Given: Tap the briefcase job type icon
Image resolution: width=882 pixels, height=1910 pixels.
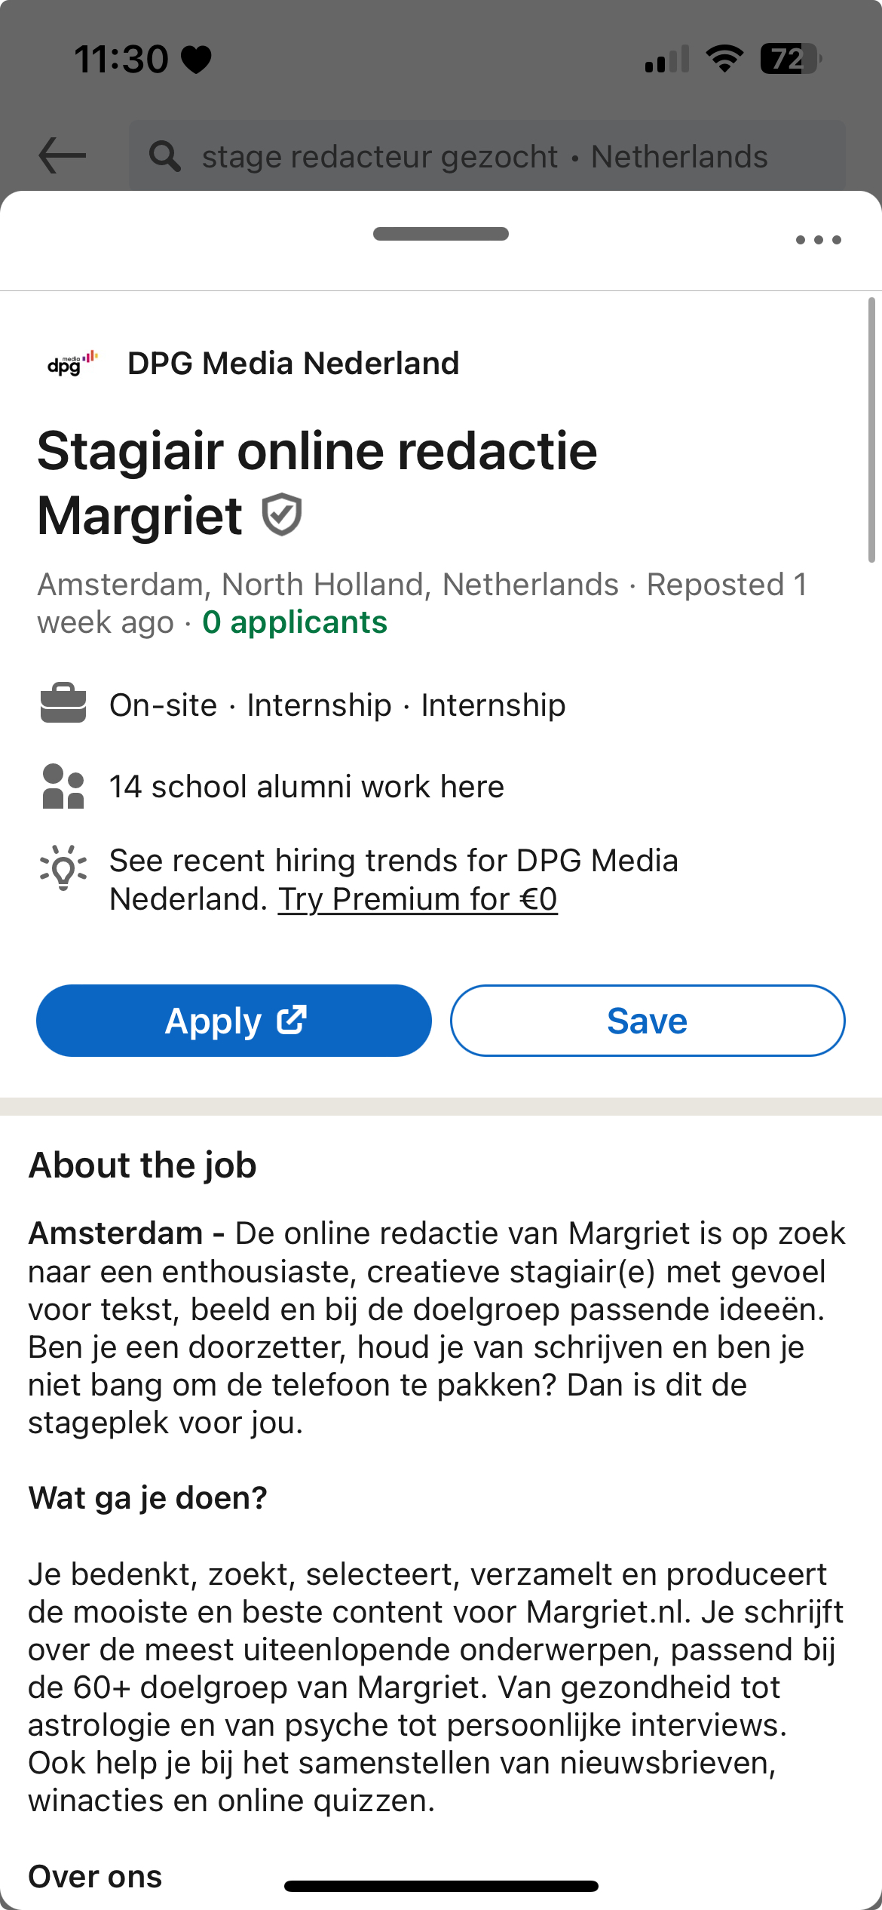Looking at the screenshot, I should pos(63,704).
